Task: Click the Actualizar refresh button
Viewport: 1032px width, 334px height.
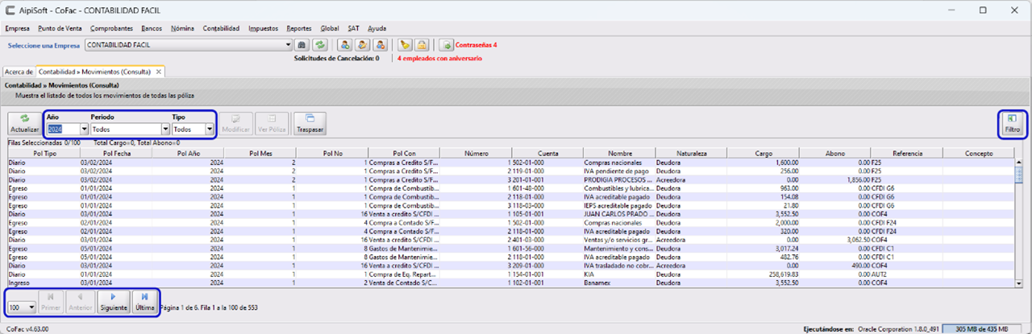Action: [24, 122]
